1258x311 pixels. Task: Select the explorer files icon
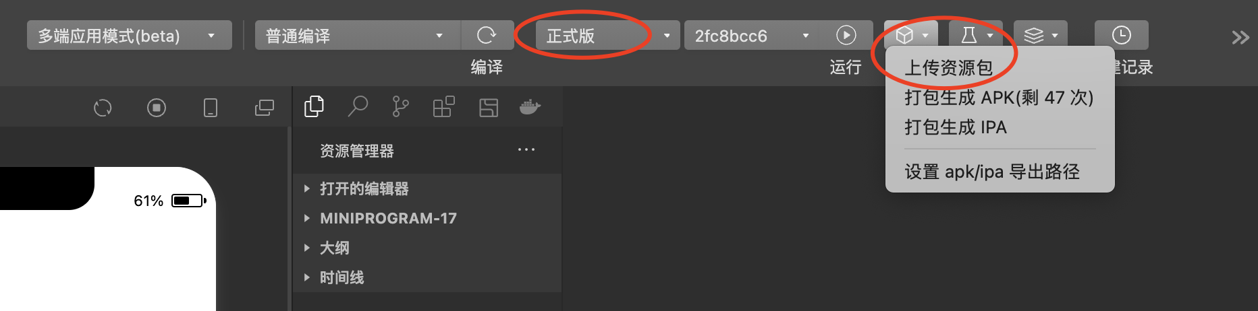click(314, 106)
